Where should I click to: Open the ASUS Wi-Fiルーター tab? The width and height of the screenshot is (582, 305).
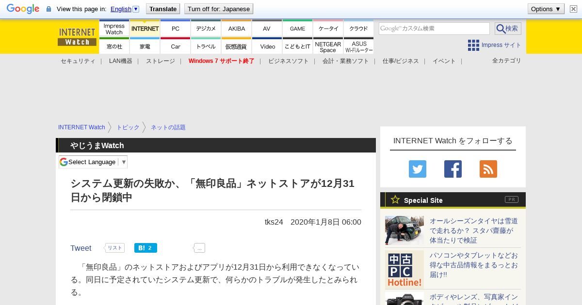tap(359, 46)
